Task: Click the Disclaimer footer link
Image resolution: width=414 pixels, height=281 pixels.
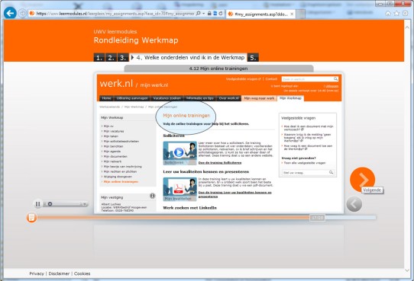Action: (x=59, y=273)
